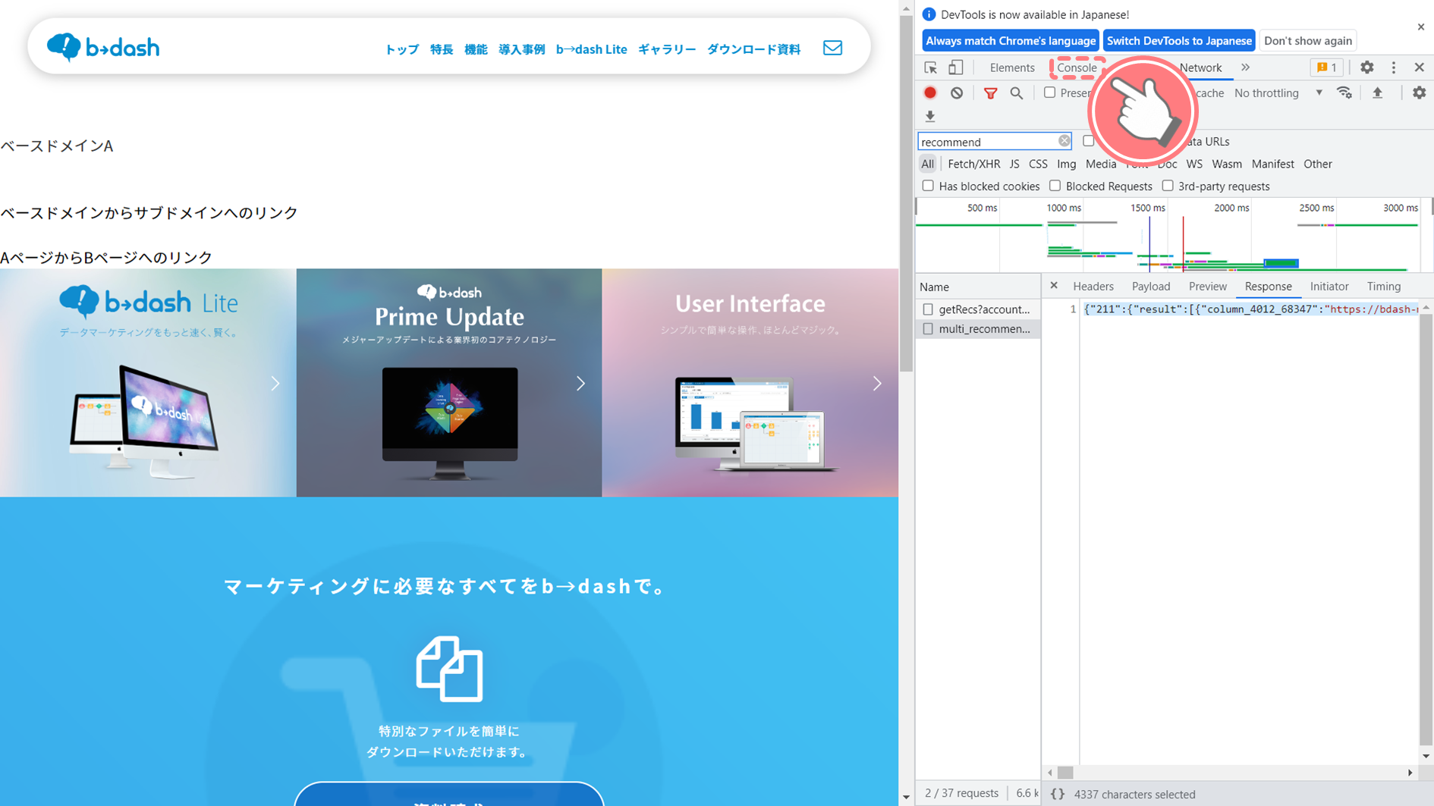Pretty-print the response with braces icon
This screenshot has height=806, width=1434.
point(1058,794)
